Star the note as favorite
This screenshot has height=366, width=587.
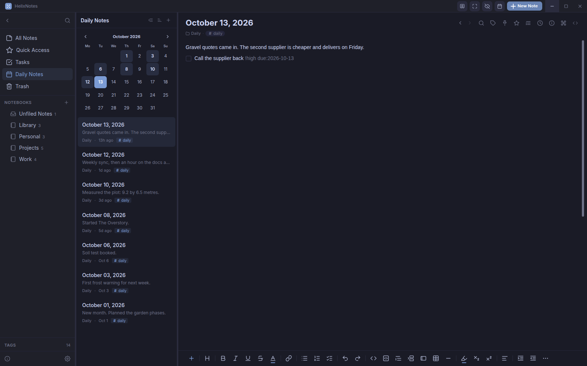(517, 23)
